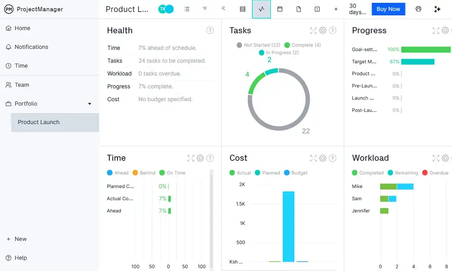Open the files document icon

click(x=298, y=9)
